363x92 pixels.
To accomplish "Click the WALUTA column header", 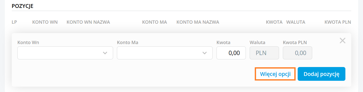I will coord(296,22).
